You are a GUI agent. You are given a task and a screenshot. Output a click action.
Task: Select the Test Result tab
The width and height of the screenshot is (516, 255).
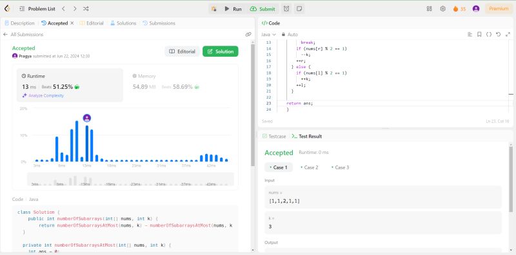pyautogui.click(x=307, y=137)
